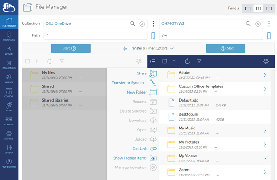Open right panel view settings gear

point(266,62)
